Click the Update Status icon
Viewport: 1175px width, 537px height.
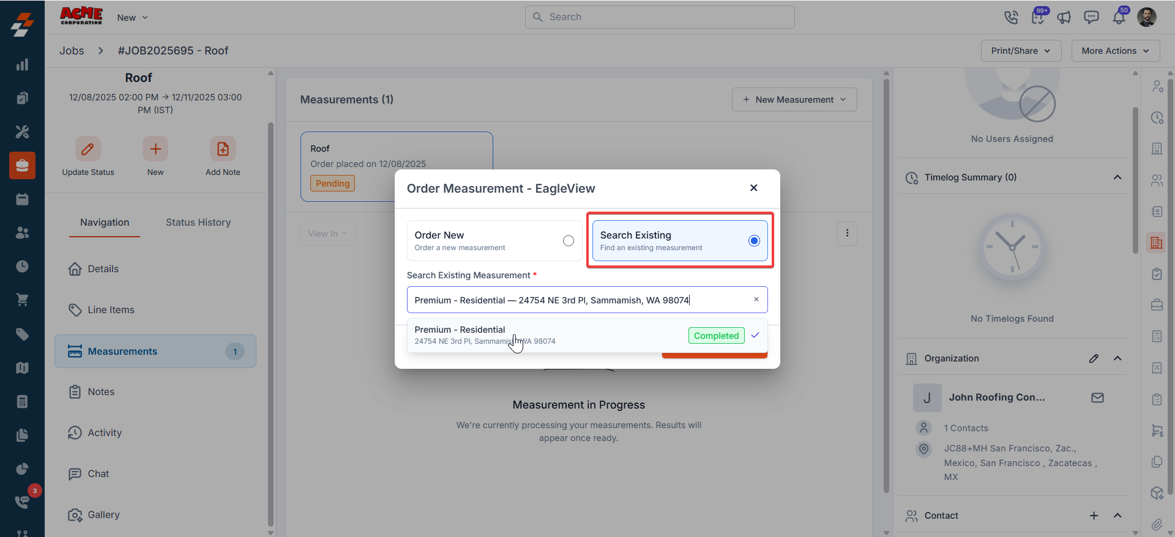88,149
